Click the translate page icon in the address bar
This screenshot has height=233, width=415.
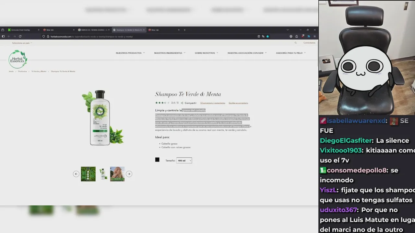(x=263, y=37)
